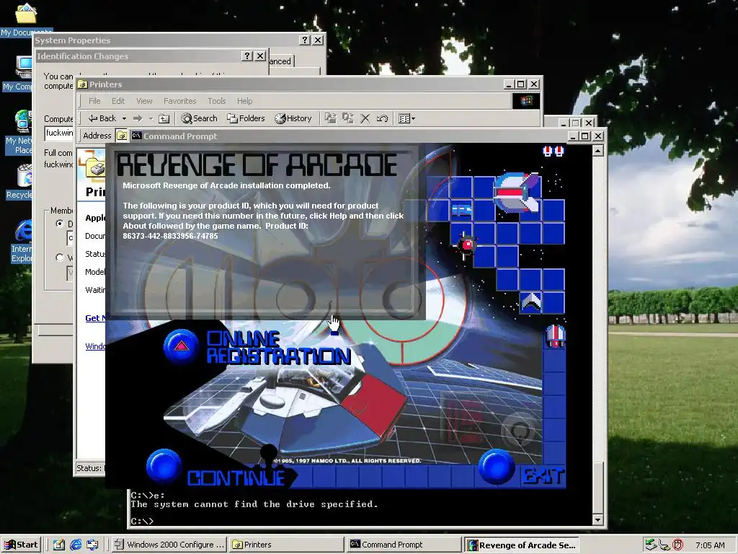Switch to the Revenge of Arcade Setup taskbar button
The width and height of the screenshot is (738, 554).
click(x=521, y=545)
